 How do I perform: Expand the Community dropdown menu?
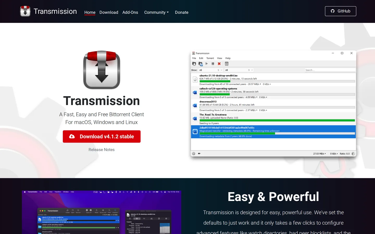[x=157, y=12]
